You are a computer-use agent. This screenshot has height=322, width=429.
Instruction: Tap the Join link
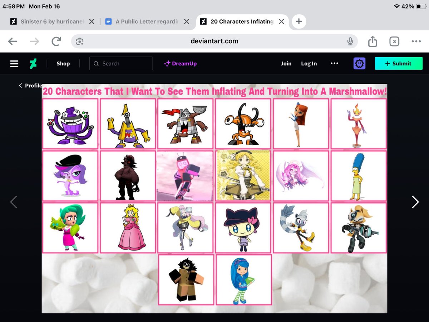pyautogui.click(x=286, y=64)
